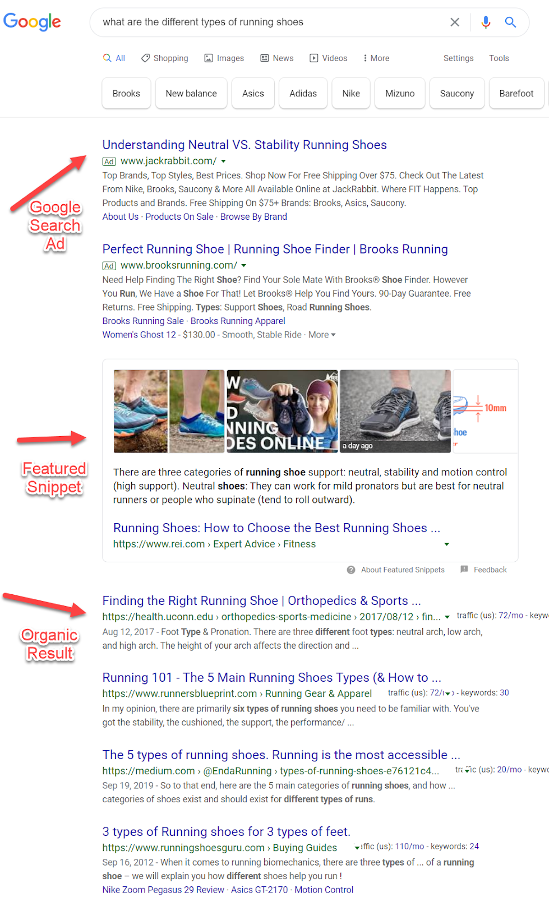Image resolution: width=549 pixels, height=897 pixels.
Task: Open The 5 types of running shoes result
Action: tap(281, 755)
